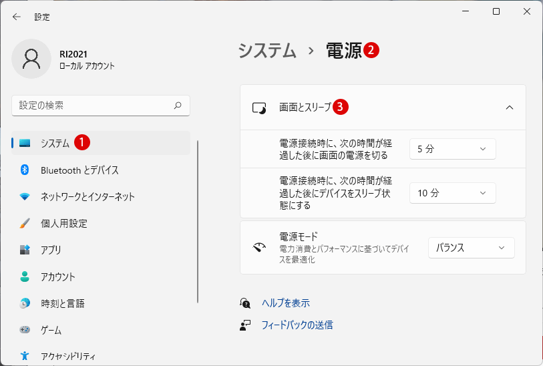The width and height of the screenshot is (543, 366).
Task: Open the 電源モード dropdown showing バランス
Action: tap(472, 248)
